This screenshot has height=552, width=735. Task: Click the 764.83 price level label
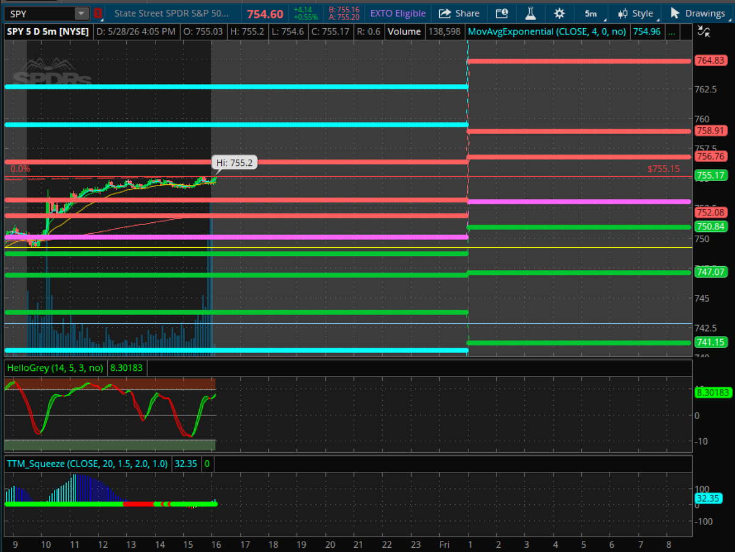point(710,60)
